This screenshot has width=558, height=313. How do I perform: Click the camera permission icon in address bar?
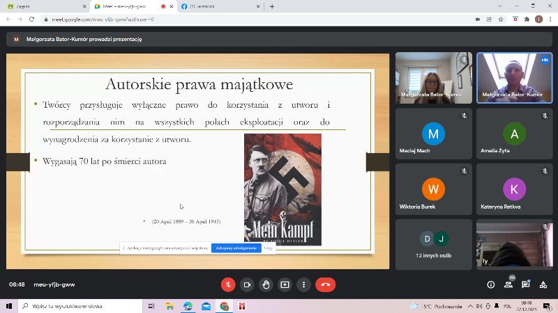pyautogui.click(x=478, y=19)
